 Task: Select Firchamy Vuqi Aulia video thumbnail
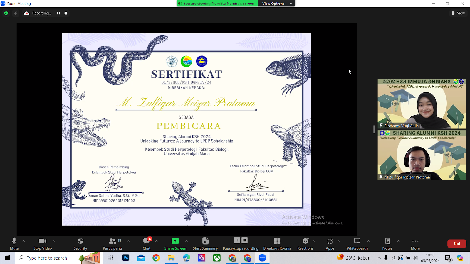pos(422,104)
